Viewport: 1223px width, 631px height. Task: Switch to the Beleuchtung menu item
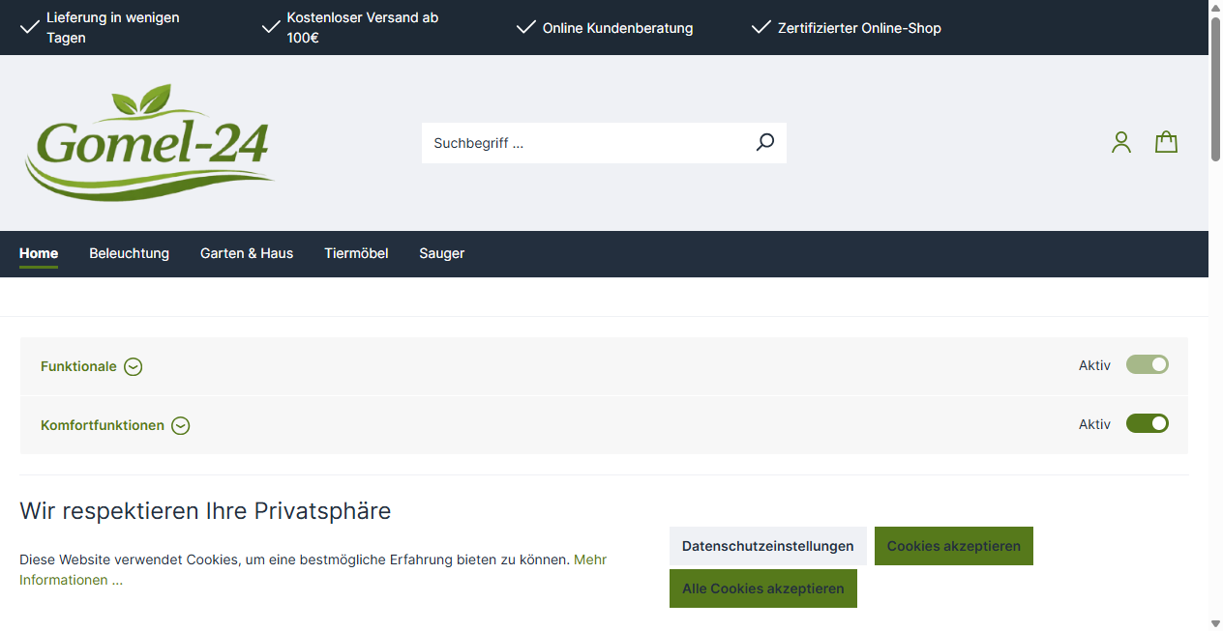(129, 253)
